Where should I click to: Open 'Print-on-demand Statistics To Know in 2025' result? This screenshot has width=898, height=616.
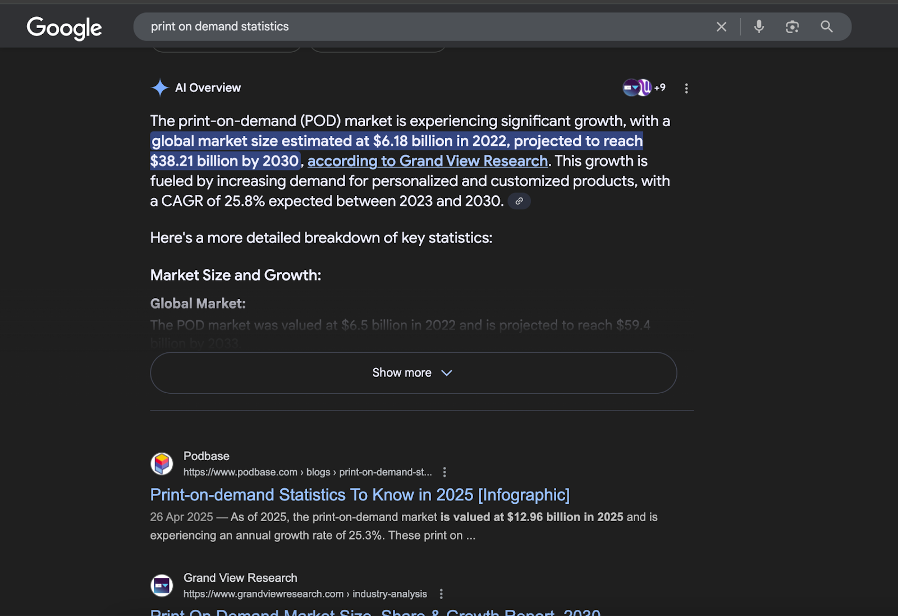click(x=360, y=495)
